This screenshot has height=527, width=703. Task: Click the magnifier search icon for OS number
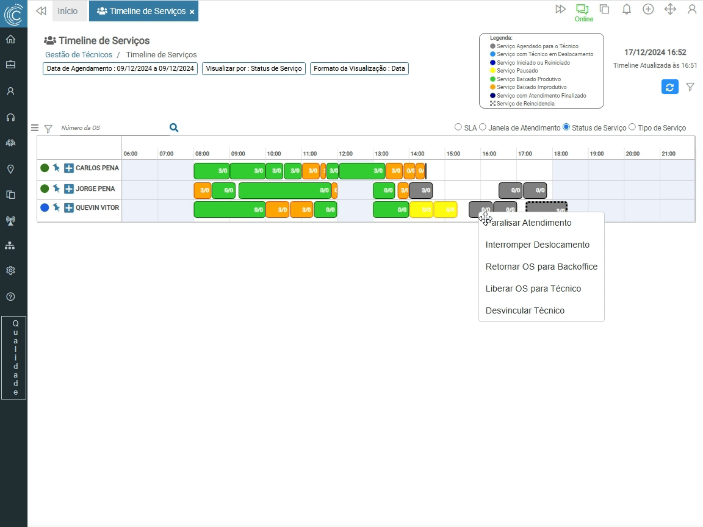coord(174,127)
